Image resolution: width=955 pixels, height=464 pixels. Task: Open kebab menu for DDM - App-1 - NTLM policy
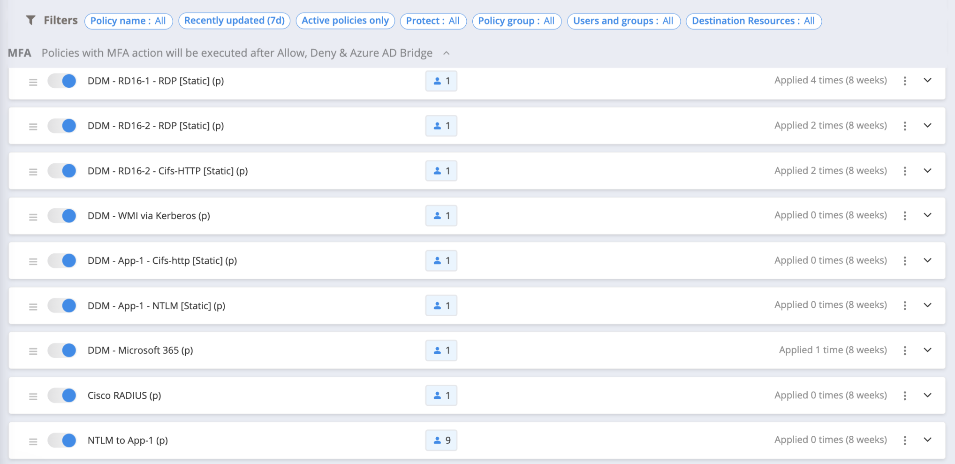905,305
